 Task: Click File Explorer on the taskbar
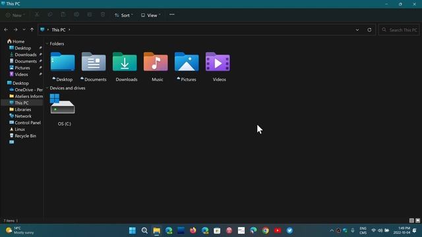coord(157,230)
